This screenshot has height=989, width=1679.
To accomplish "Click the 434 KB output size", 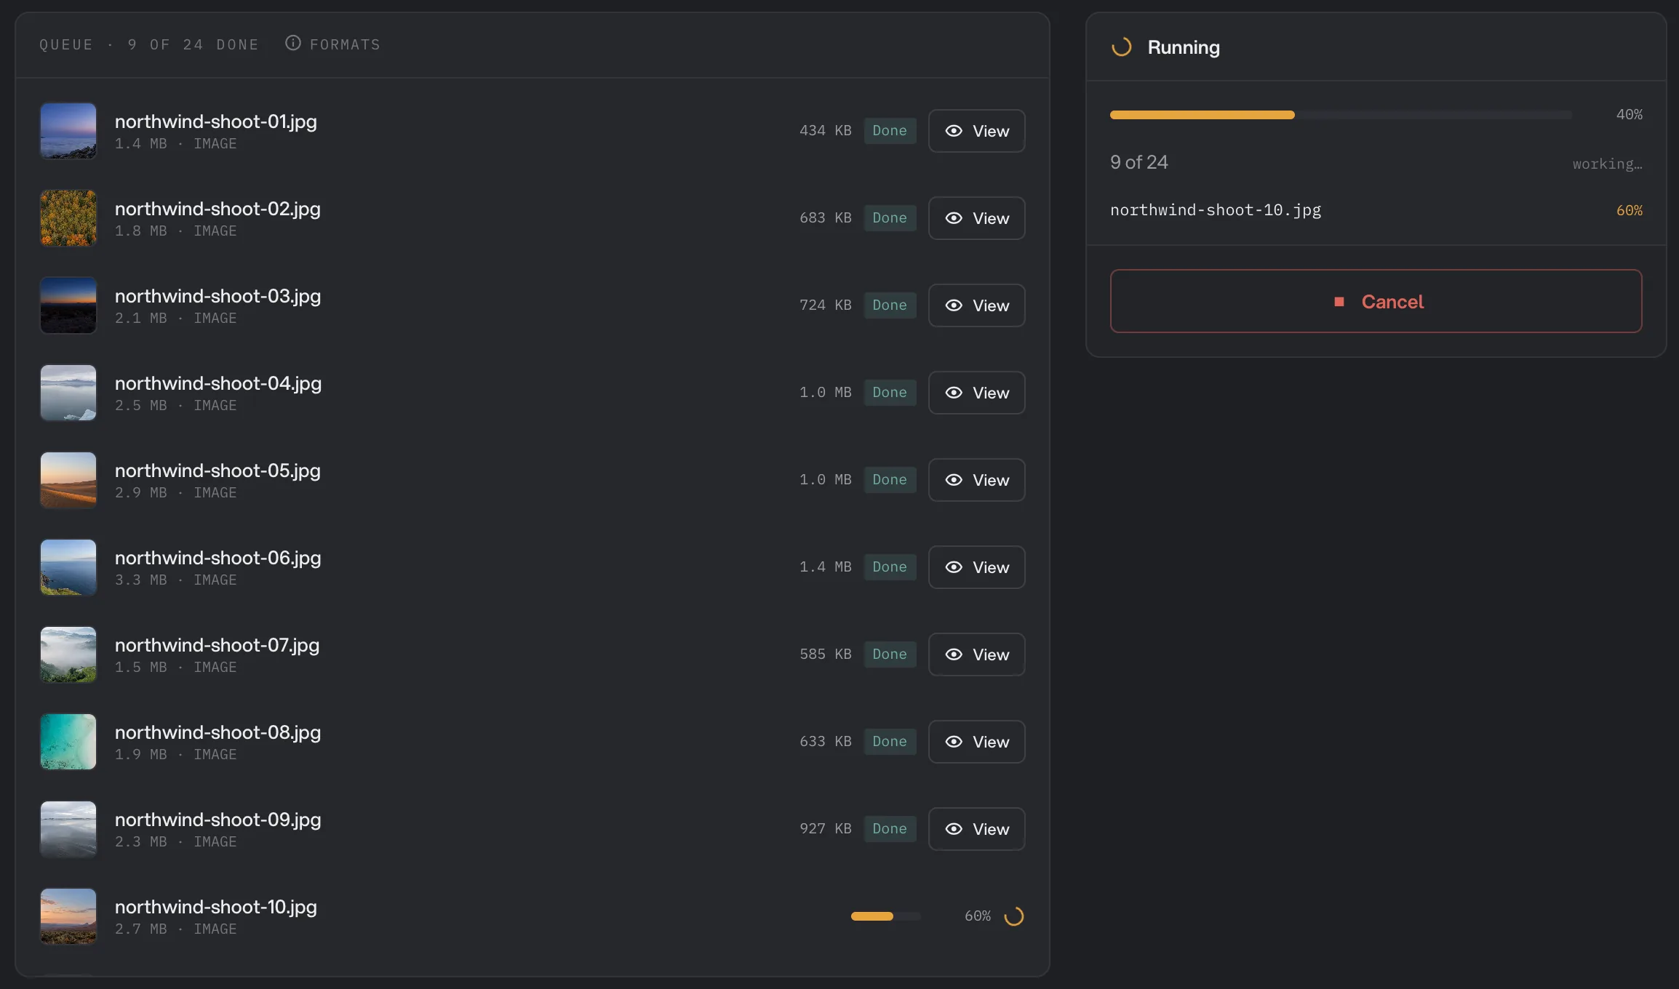I will [x=825, y=131].
